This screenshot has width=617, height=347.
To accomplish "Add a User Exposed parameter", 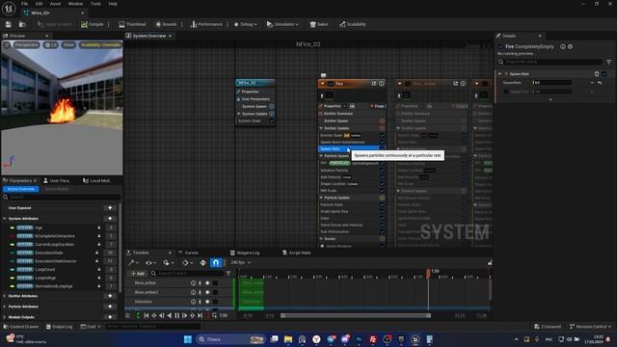I will [110, 208].
